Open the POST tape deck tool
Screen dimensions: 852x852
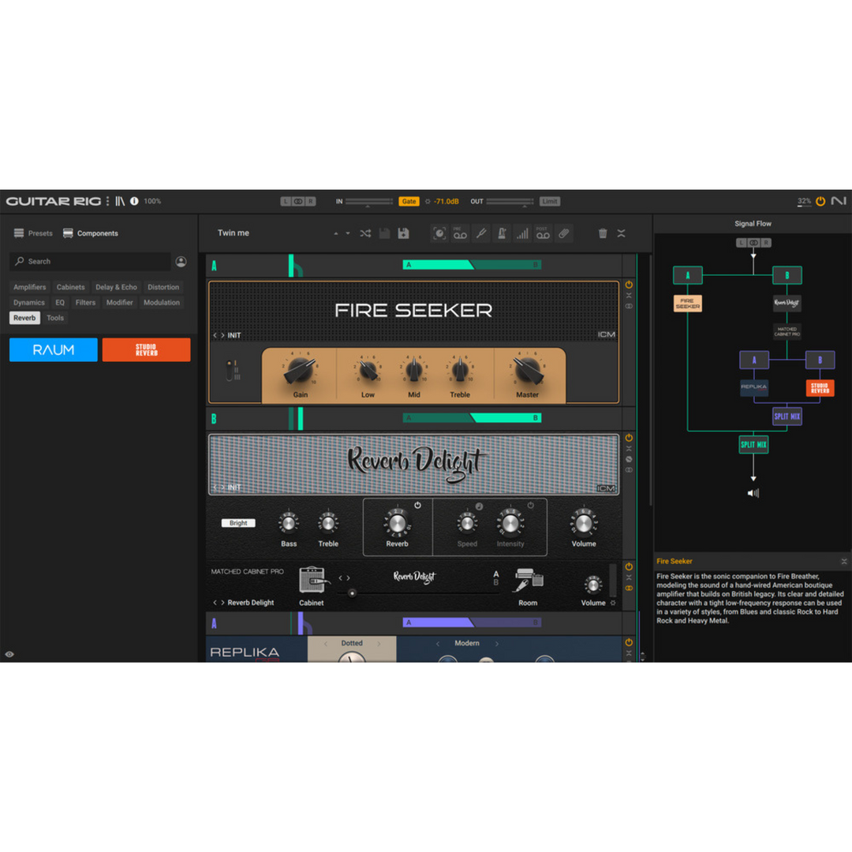click(x=543, y=234)
